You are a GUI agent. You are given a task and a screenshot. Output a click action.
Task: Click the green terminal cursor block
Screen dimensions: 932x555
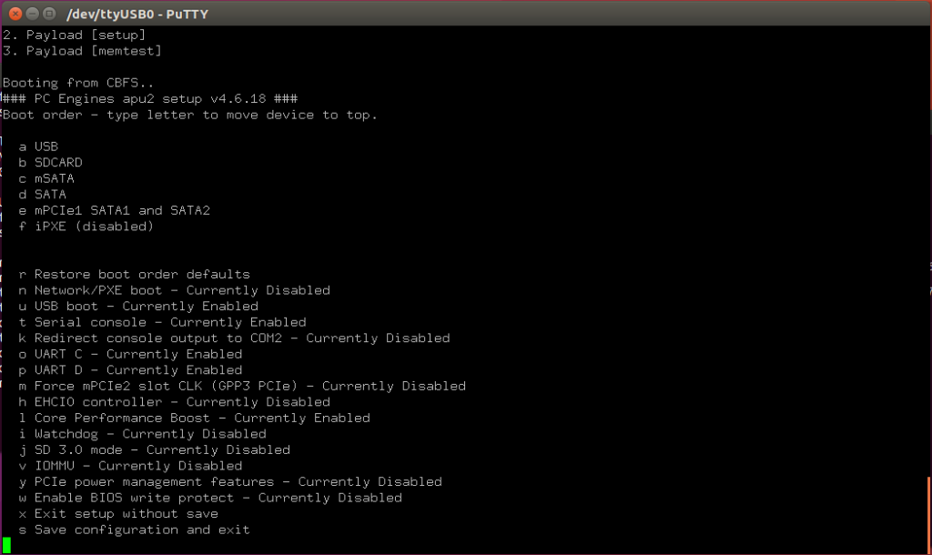coord(6,545)
